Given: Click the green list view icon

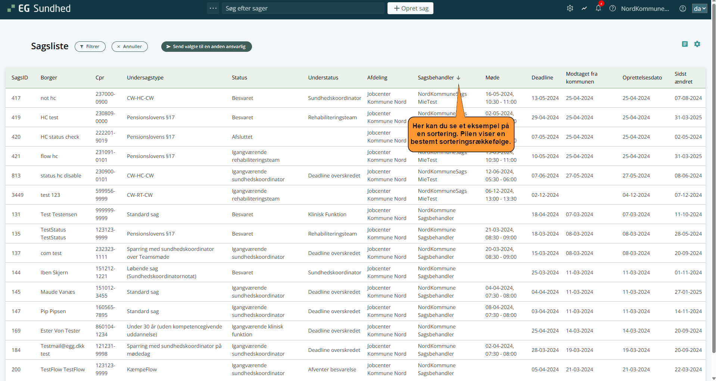Looking at the screenshot, I should pos(685,44).
